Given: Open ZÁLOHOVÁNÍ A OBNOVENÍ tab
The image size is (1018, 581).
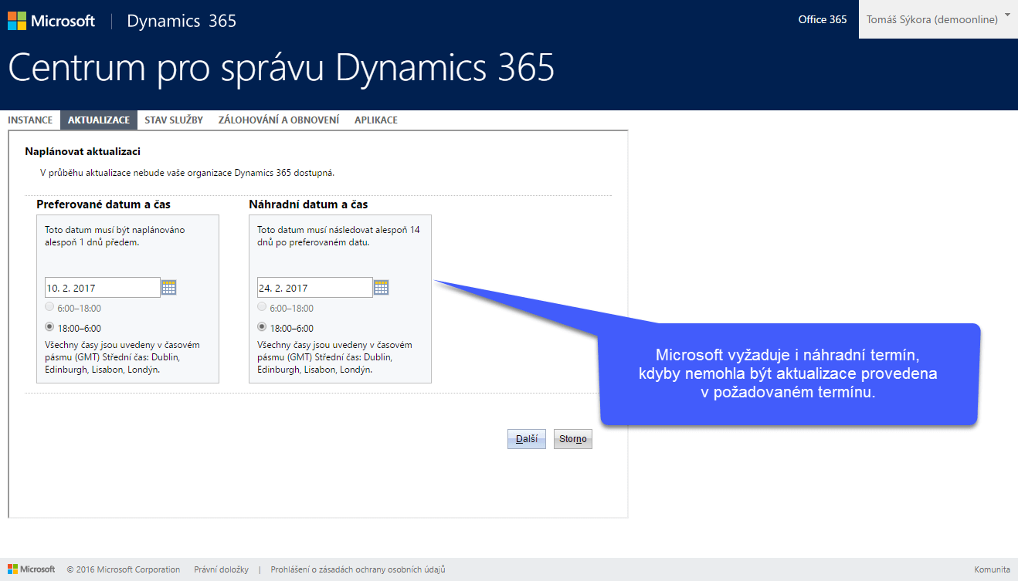Looking at the screenshot, I should click(x=279, y=120).
